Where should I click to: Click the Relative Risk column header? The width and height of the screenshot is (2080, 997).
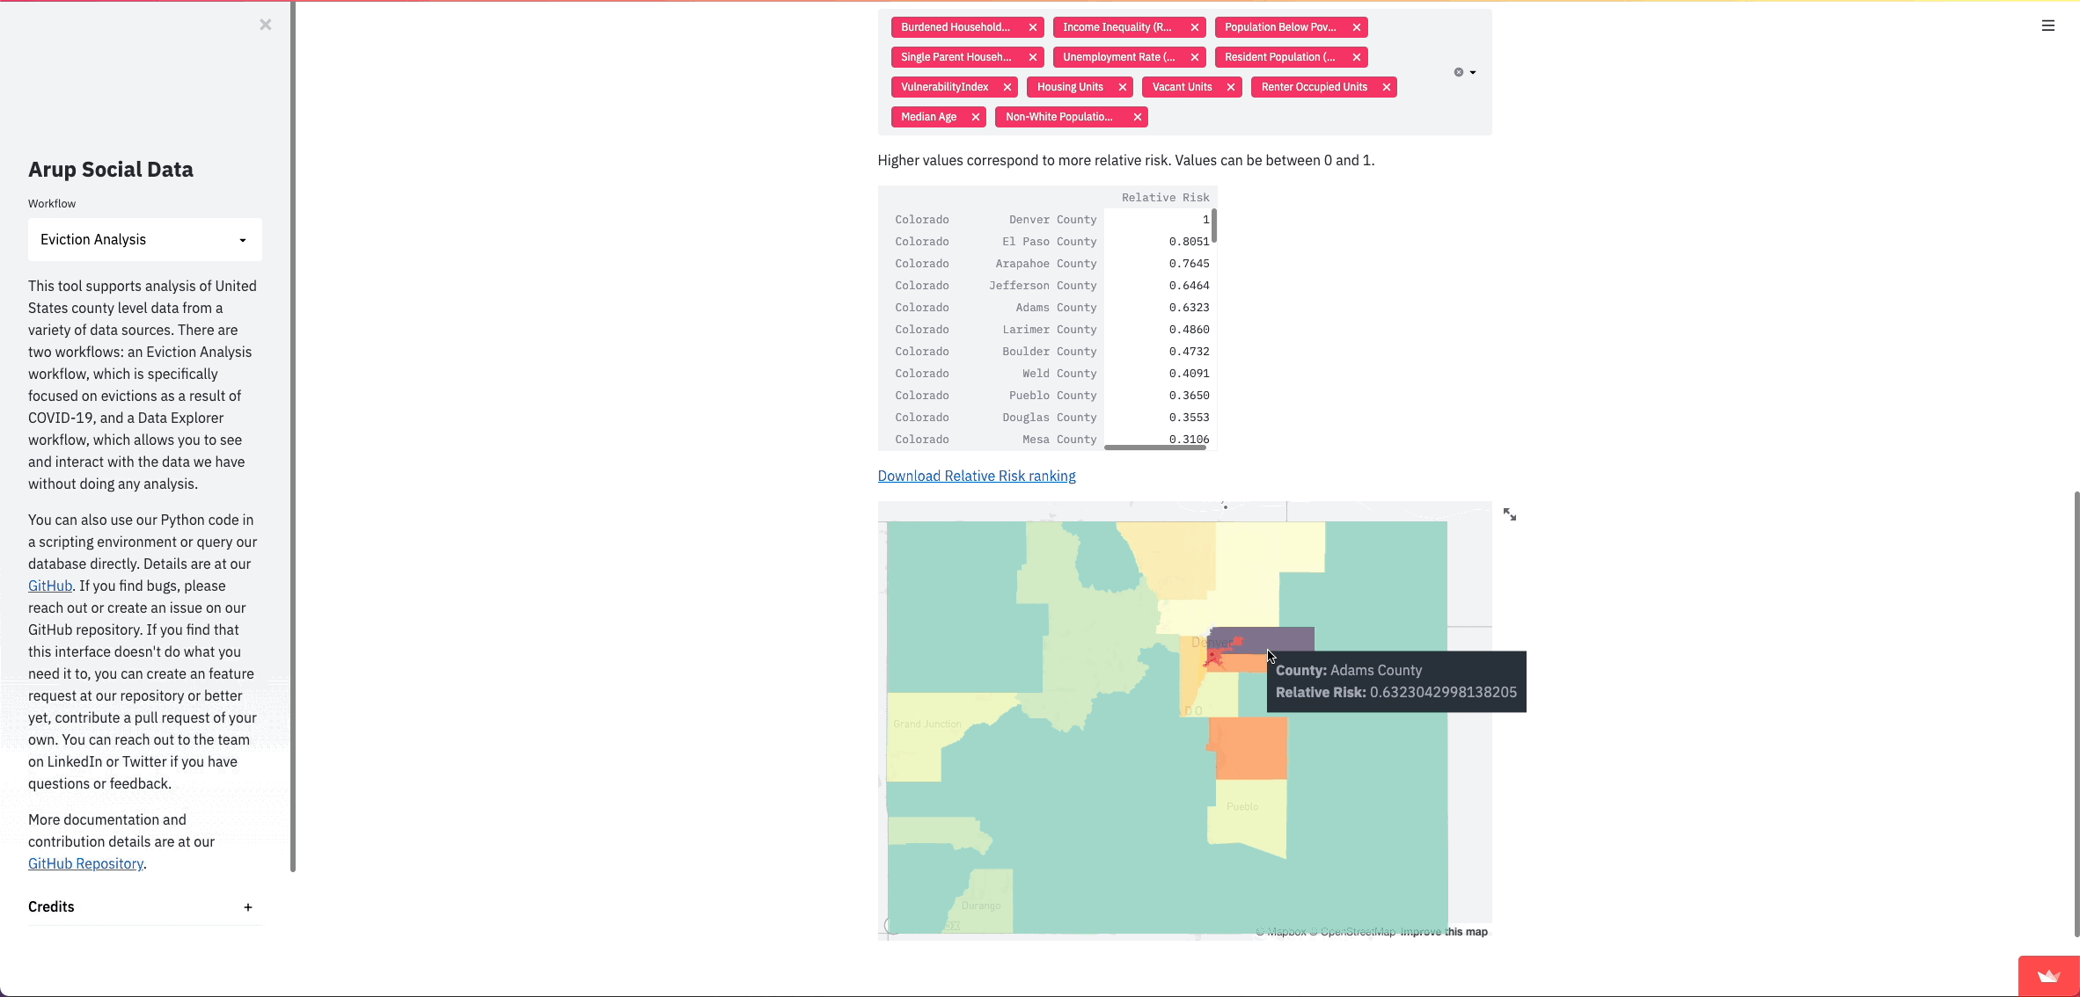coord(1164,198)
